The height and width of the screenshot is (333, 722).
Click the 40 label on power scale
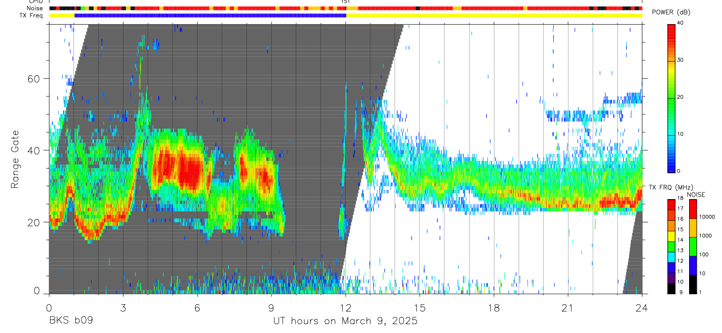tap(681, 23)
